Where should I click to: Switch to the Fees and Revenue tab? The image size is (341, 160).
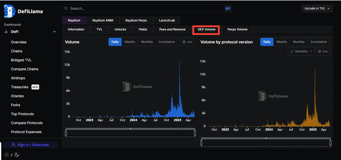(x=172, y=29)
